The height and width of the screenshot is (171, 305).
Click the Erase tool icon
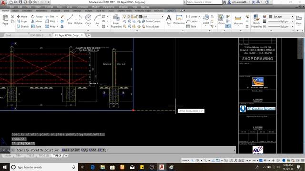(62, 17)
